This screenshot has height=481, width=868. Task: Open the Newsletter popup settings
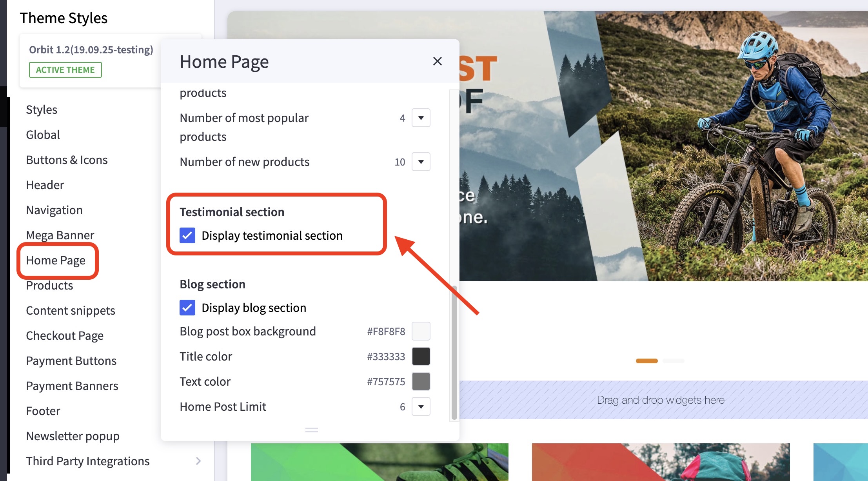click(73, 436)
